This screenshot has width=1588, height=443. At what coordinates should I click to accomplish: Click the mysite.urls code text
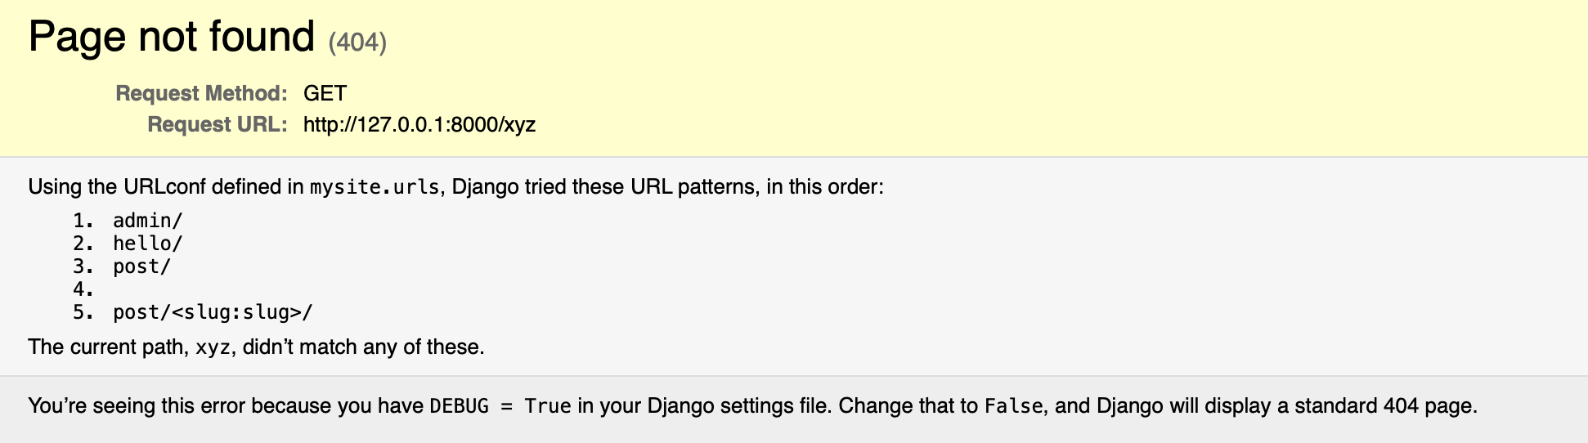click(375, 187)
